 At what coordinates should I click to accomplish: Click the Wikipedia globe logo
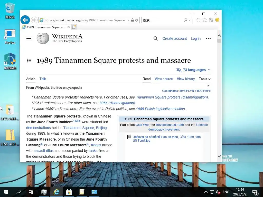pos(43,38)
